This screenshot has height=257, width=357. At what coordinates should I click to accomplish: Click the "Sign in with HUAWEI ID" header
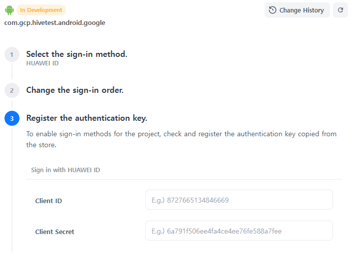(x=65, y=170)
